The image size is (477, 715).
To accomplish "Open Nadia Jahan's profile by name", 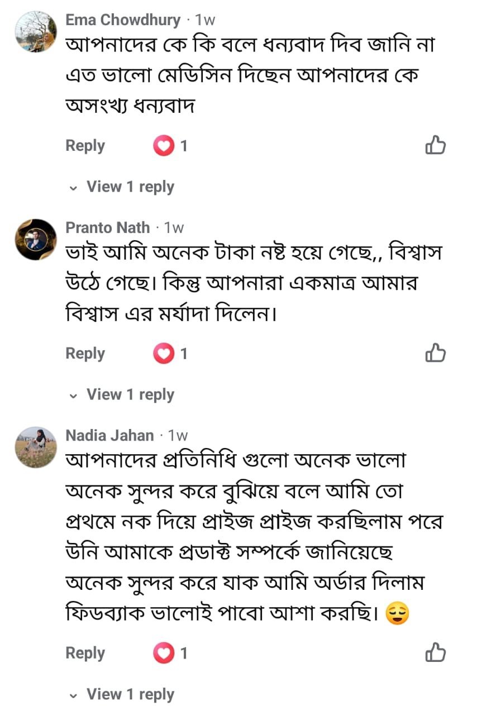I will tap(109, 435).
